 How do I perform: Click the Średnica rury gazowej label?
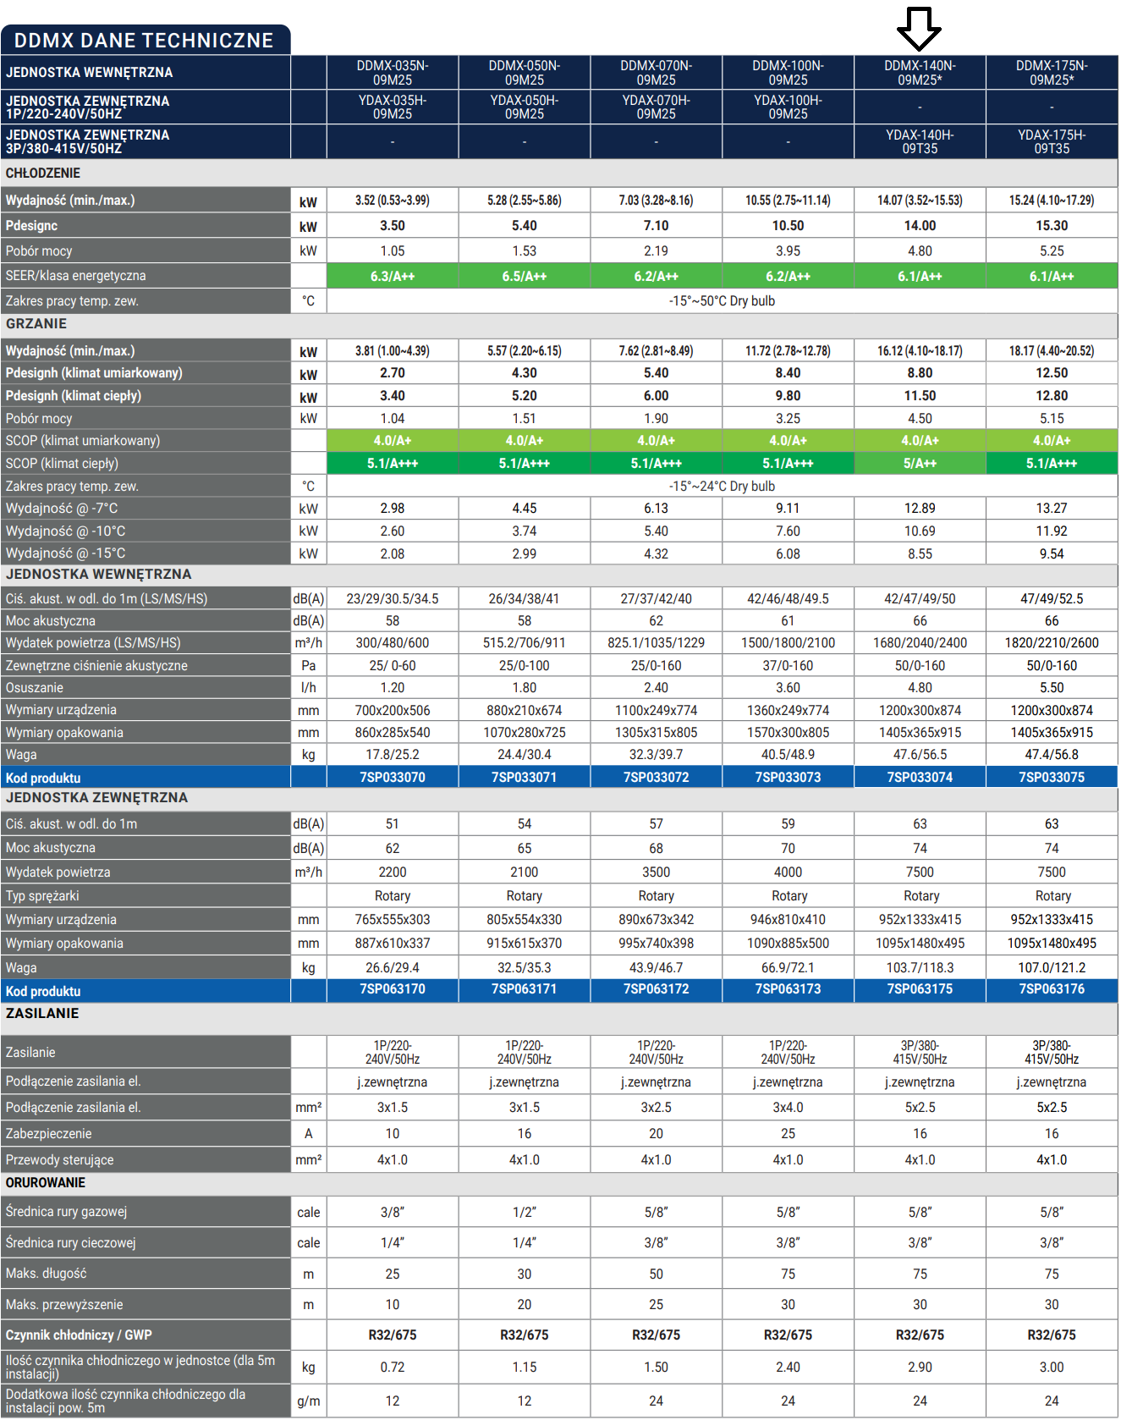pyautogui.click(x=66, y=1212)
